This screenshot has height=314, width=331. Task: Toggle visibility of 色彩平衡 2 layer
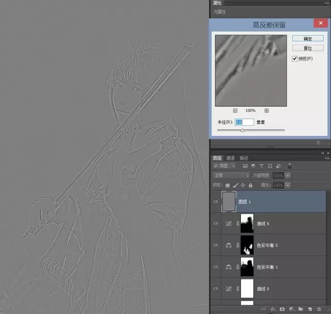[216, 244]
